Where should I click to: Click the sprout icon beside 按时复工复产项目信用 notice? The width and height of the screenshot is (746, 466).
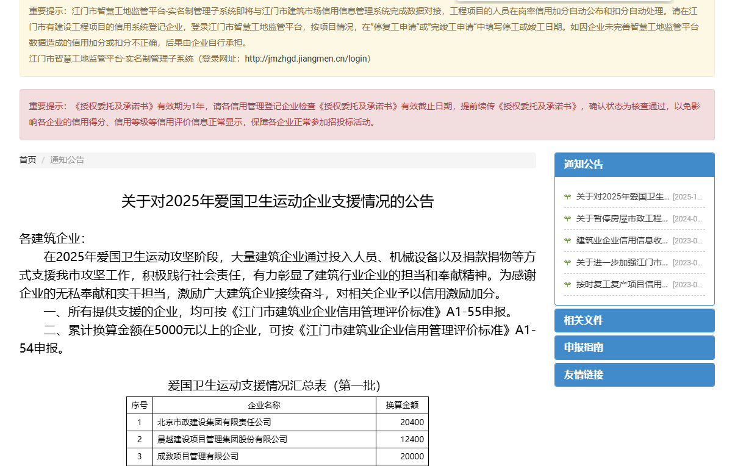point(567,284)
